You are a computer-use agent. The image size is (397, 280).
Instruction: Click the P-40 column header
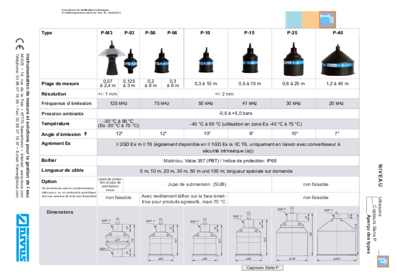pyautogui.click(x=338, y=33)
